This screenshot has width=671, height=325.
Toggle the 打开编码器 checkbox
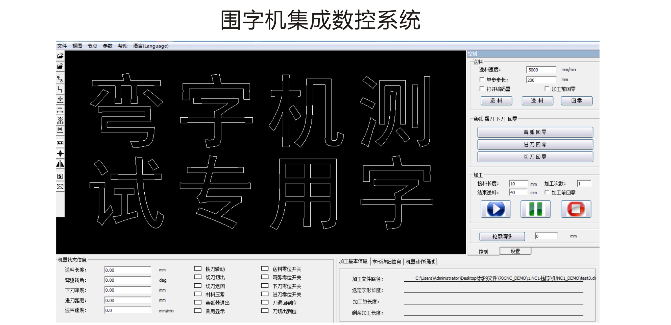click(x=482, y=89)
